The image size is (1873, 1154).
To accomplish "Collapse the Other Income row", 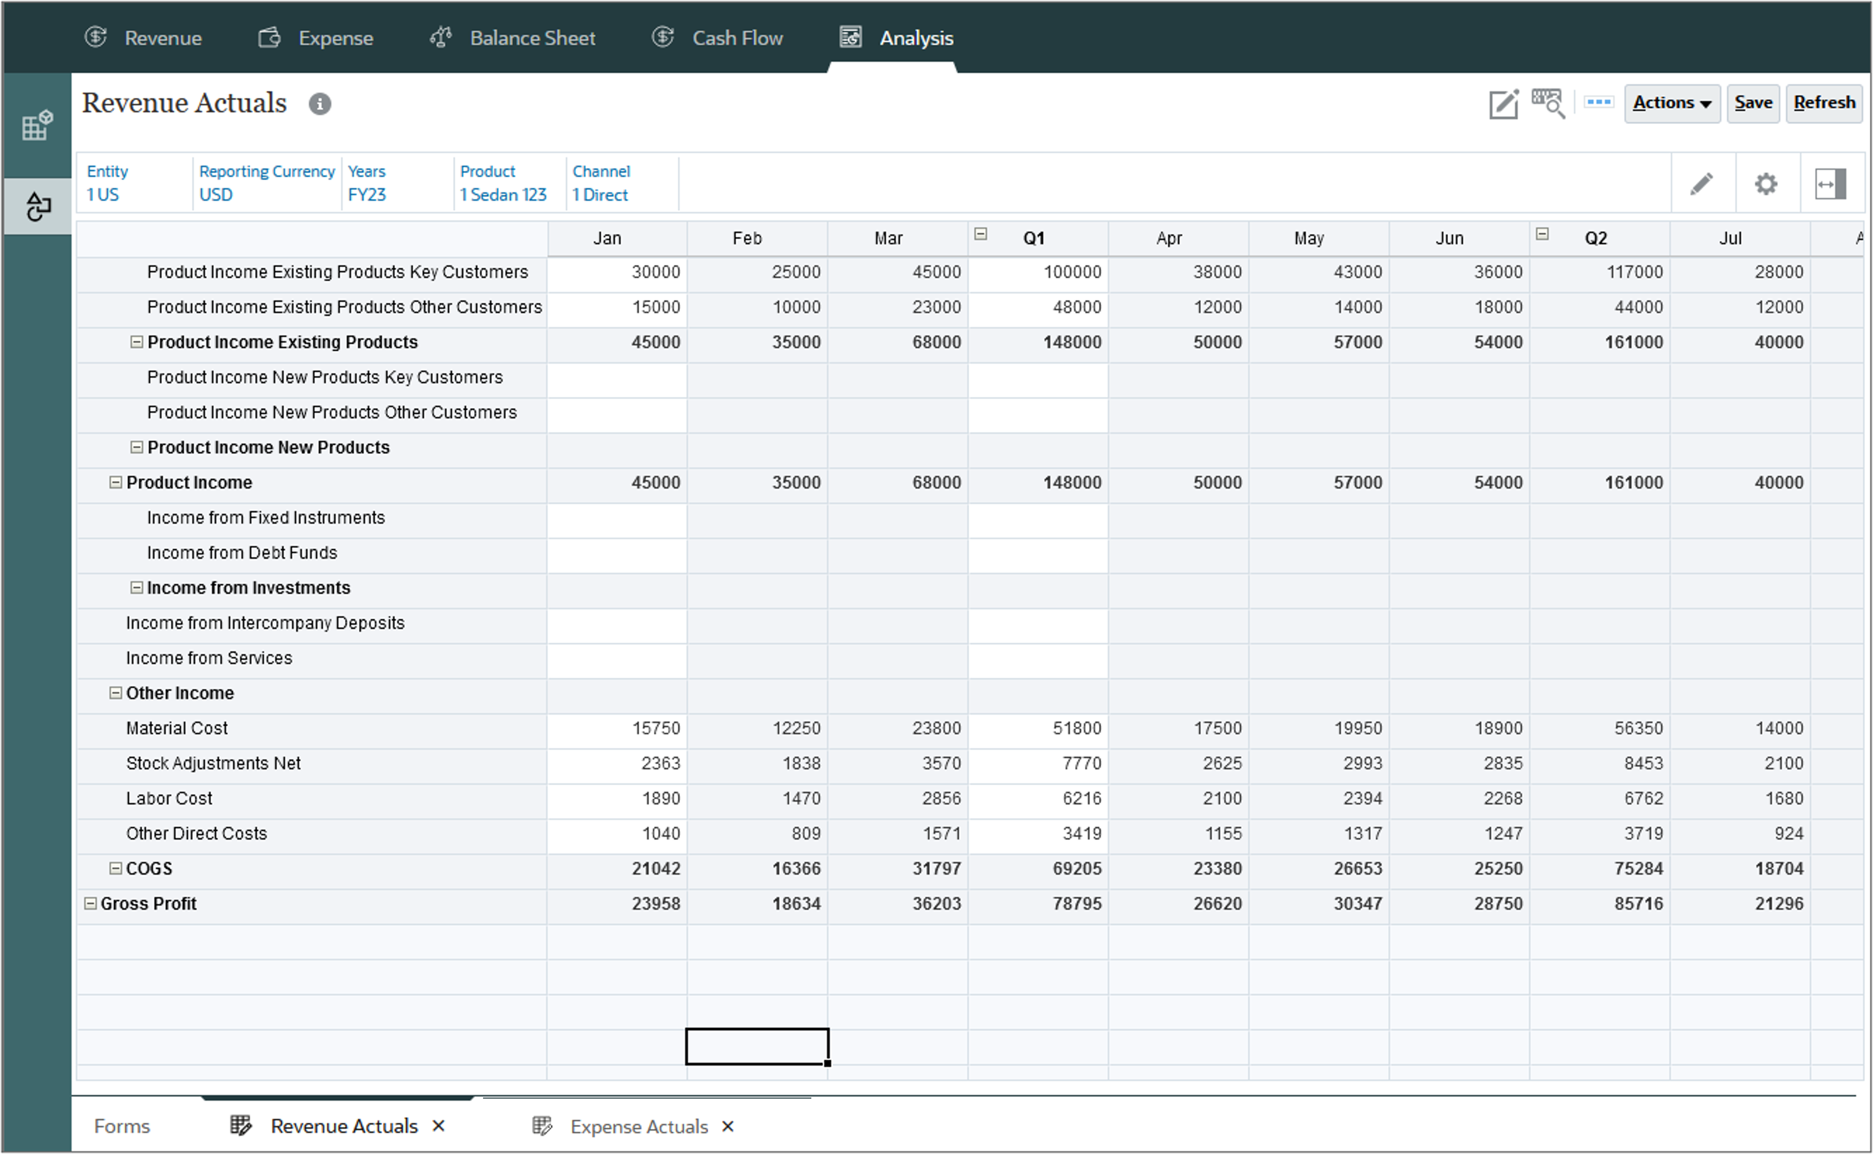I will [x=115, y=693].
